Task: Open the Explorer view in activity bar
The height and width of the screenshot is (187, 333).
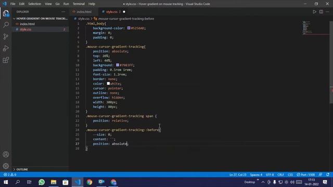Action: point(6,14)
